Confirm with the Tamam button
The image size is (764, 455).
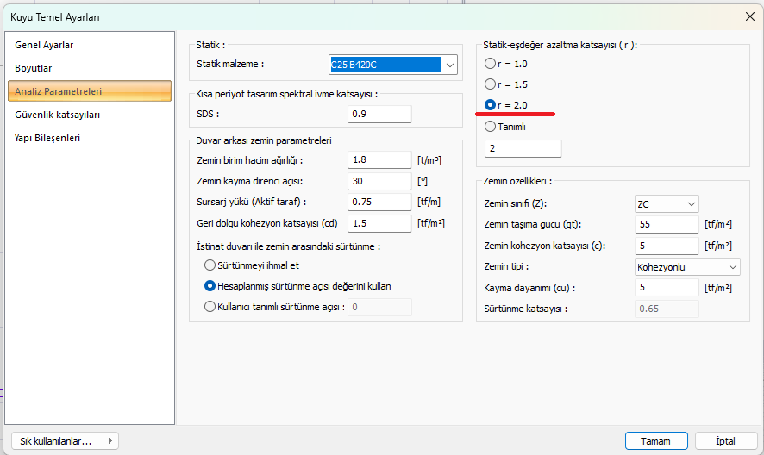coord(656,441)
